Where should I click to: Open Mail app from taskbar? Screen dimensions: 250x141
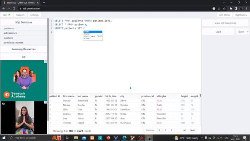coord(84,137)
